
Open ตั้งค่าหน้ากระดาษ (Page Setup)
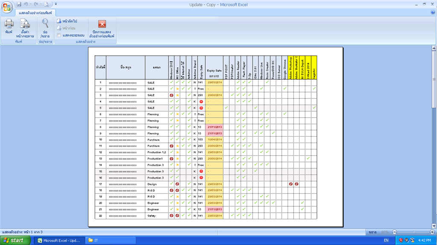25,29
